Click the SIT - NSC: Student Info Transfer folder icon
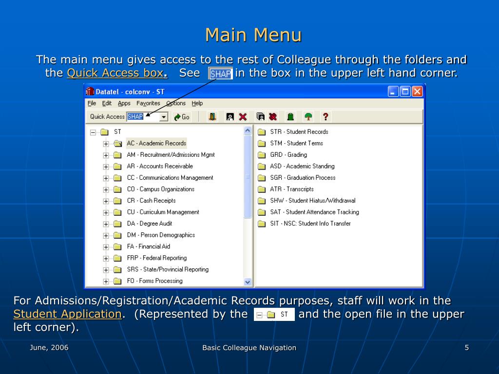This screenshot has height=374, width=499. tap(262, 224)
